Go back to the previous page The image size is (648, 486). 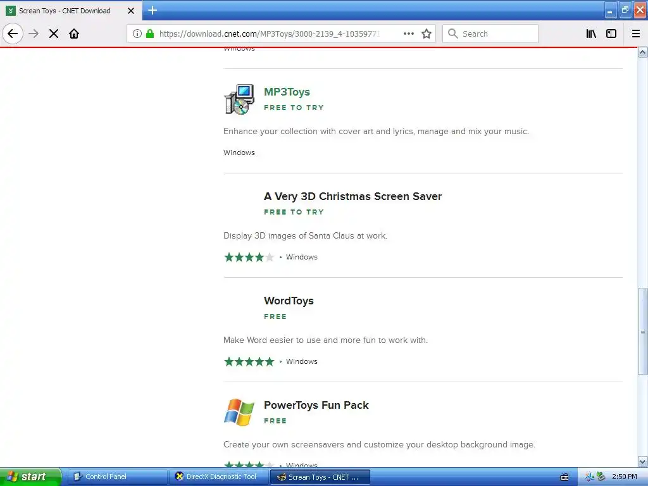tap(13, 34)
